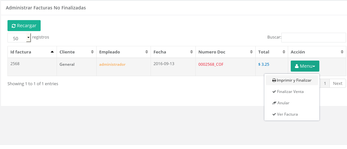Screen dimensions: 347x149
Task: Choose Imprimir y Finalizar from menu
Action: point(292,80)
